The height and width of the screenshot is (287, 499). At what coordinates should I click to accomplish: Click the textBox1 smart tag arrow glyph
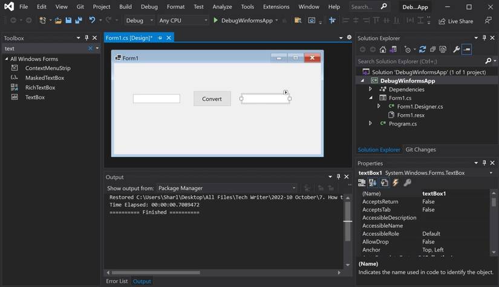pyautogui.click(x=286, y=92)
